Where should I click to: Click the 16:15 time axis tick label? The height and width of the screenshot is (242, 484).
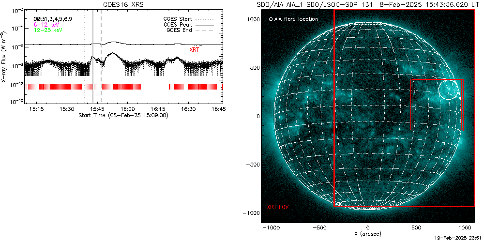click(x=158, y=109)
